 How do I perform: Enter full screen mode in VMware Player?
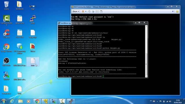tap(97, 12)
